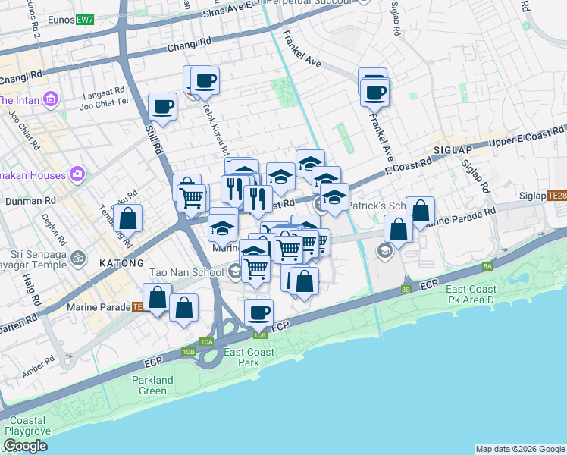
Task: Open front cafe marker above Telok Kurau Rd
Action: pos(205,82)
